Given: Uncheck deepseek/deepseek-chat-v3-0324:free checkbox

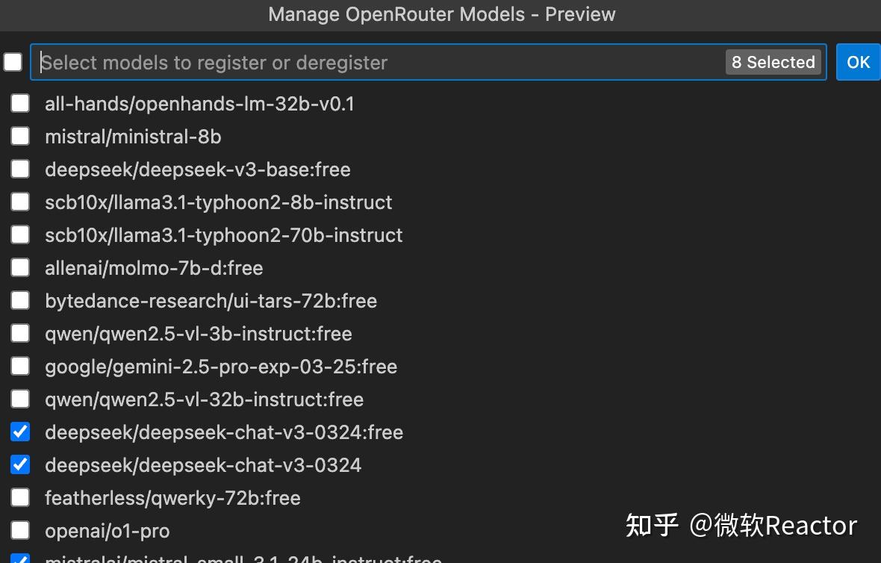Looking at the screenshot, I should 20,432.
